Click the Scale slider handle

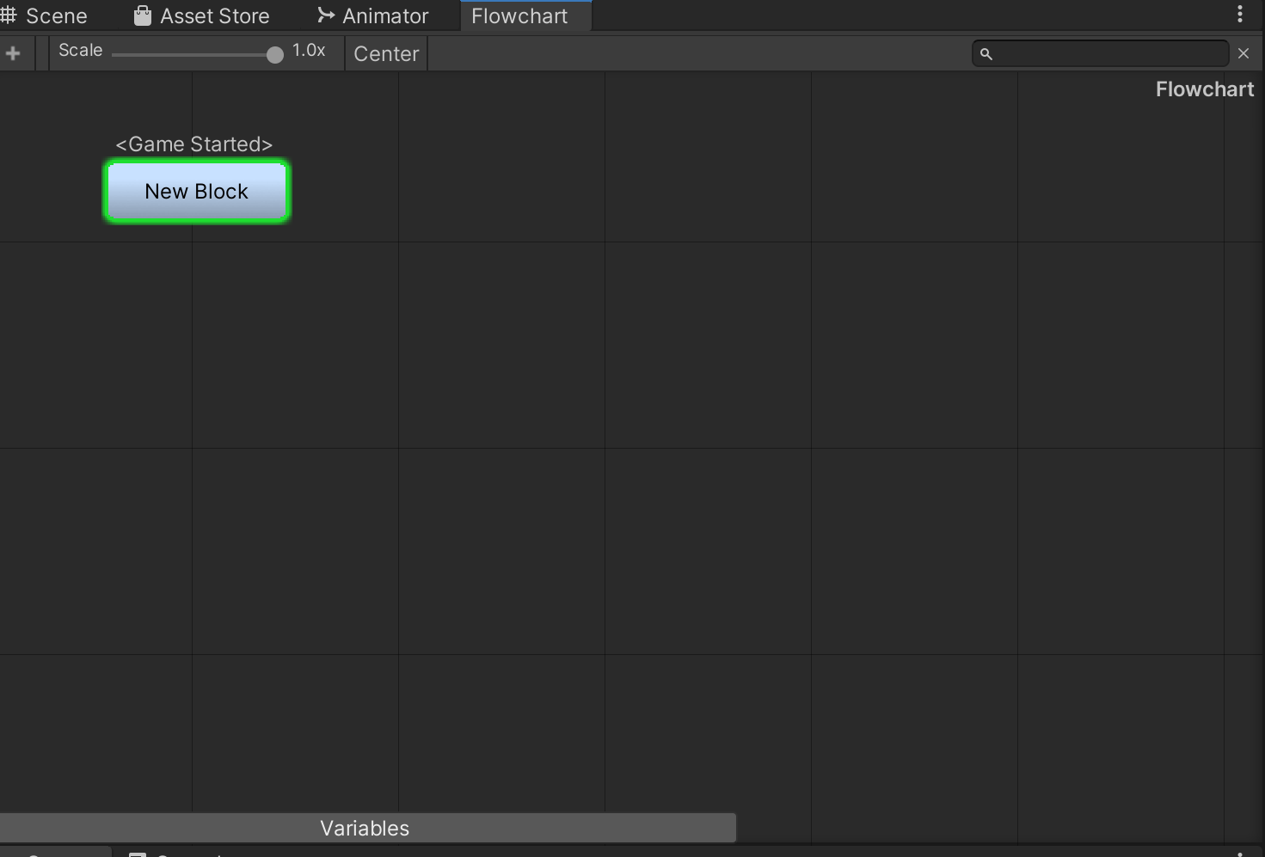pyautogui.click(x=274, y=55)
